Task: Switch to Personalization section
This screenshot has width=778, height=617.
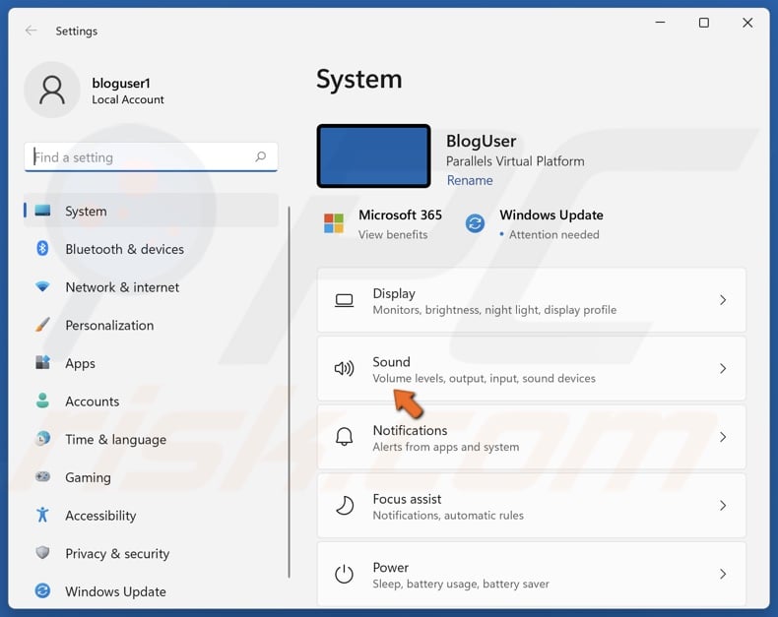Action: pyautogui.click(x=109, y=326)
